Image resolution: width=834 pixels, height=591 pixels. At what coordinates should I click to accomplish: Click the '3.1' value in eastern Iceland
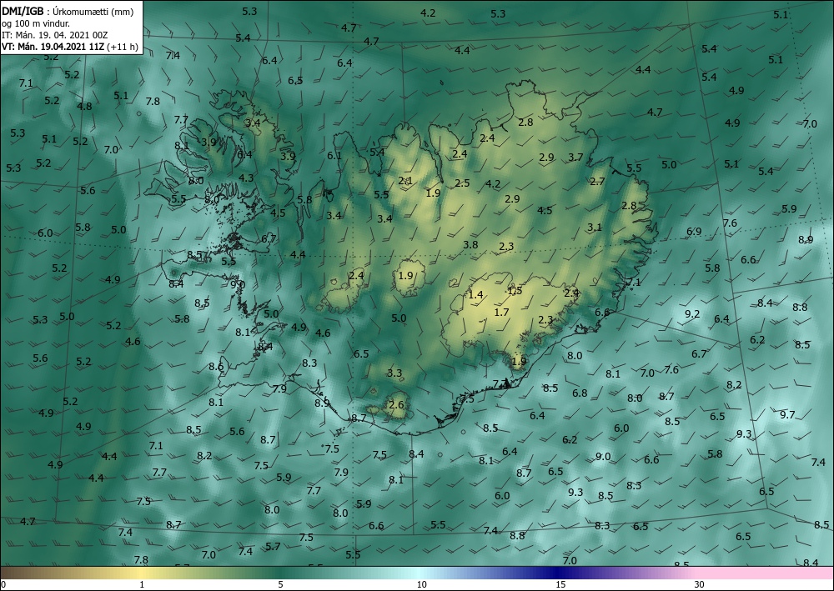tap(594, 228)
